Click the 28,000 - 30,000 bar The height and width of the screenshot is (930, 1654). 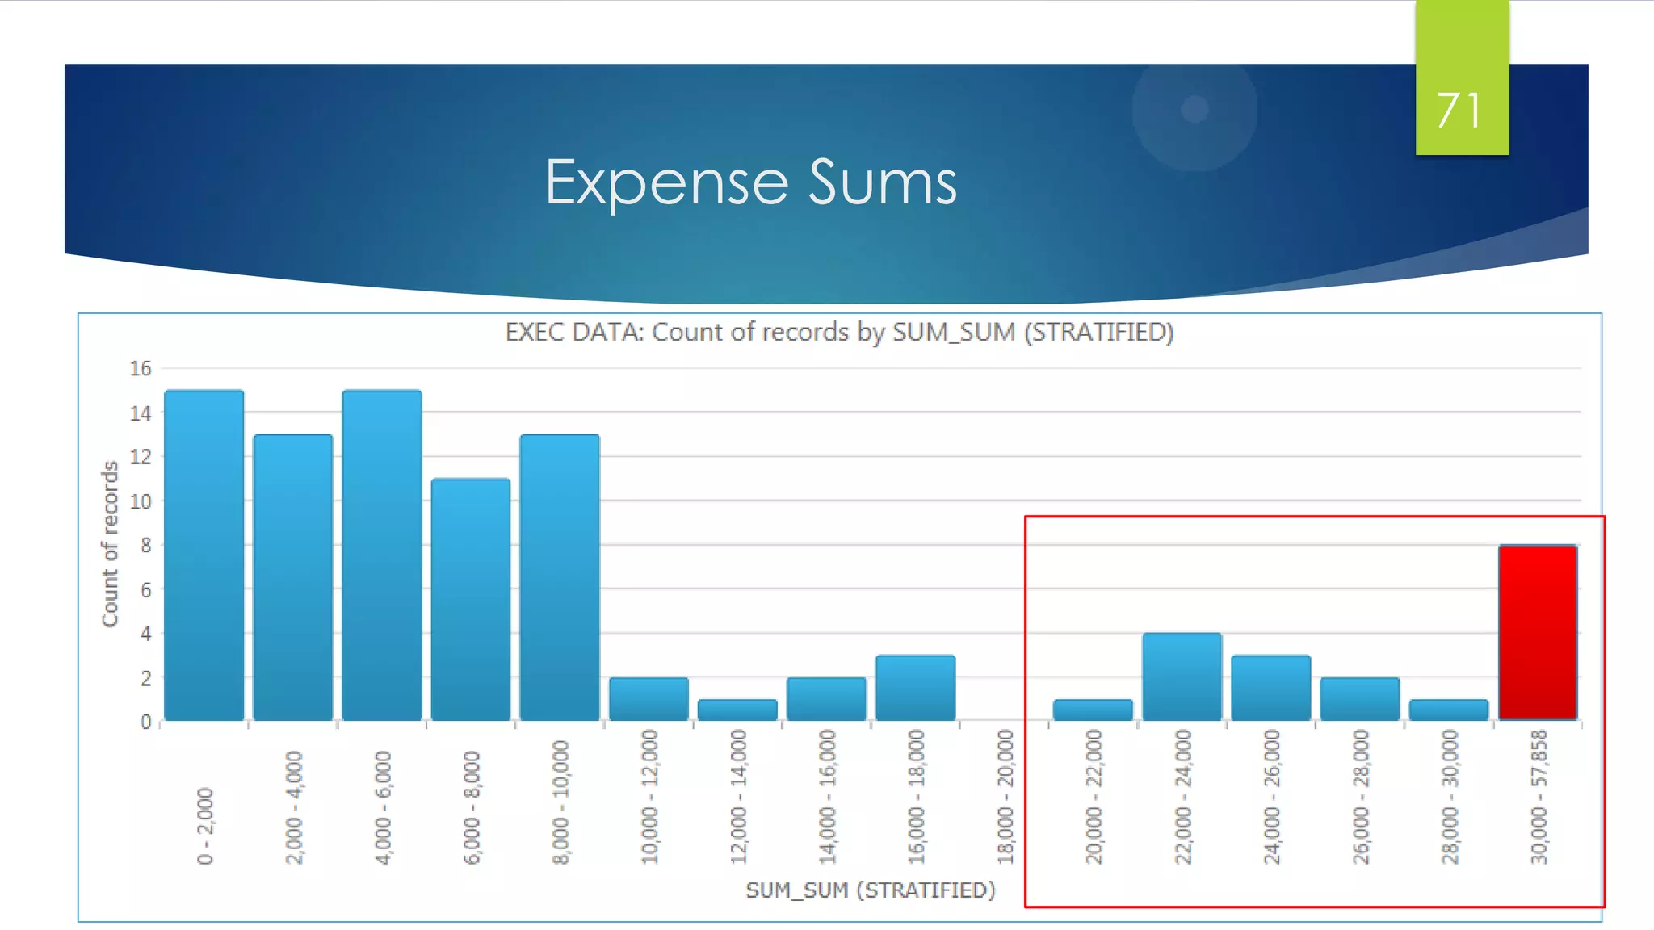pos(1448,710)
